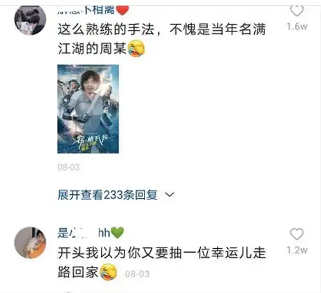Image resolution: width=321 pixels, height=293 pixels.
Task: Tap the 1.6w like count
Action: coord(297,27)
